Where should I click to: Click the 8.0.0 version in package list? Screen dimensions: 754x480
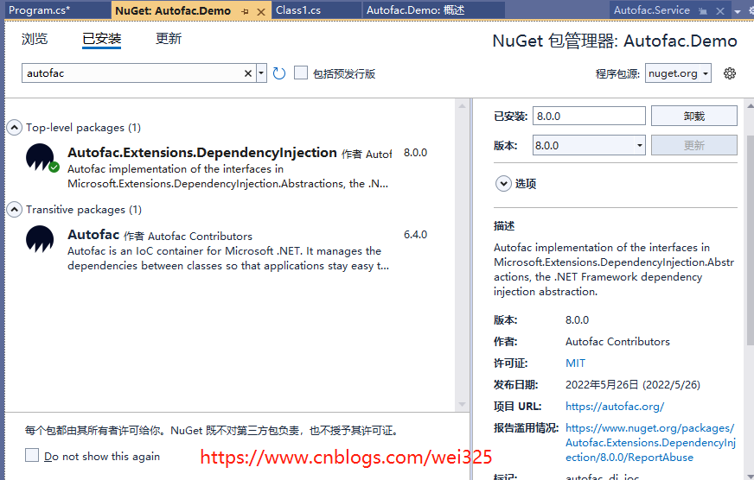coord(415,153)
